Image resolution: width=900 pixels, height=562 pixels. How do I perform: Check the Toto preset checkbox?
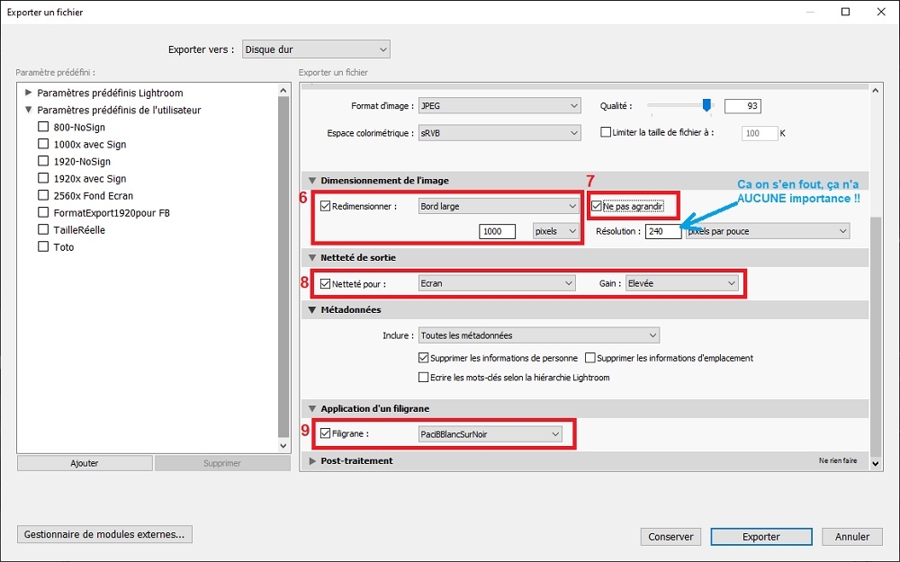(x=43, y=247)
